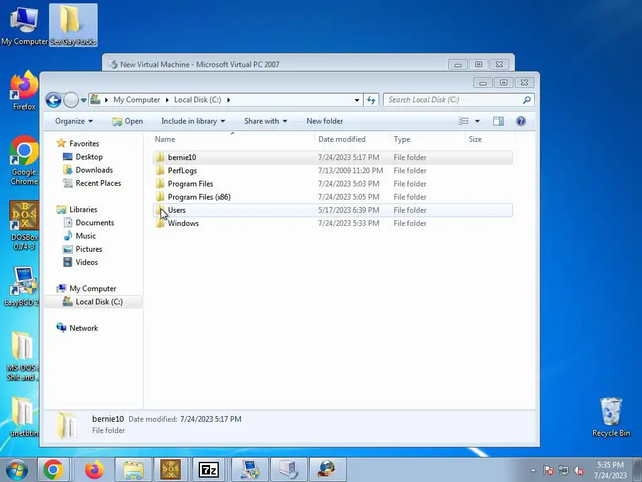Select unetbtin folder on the desktop
Viewport: 642px width, 482px height.
[x=23, y=417]
